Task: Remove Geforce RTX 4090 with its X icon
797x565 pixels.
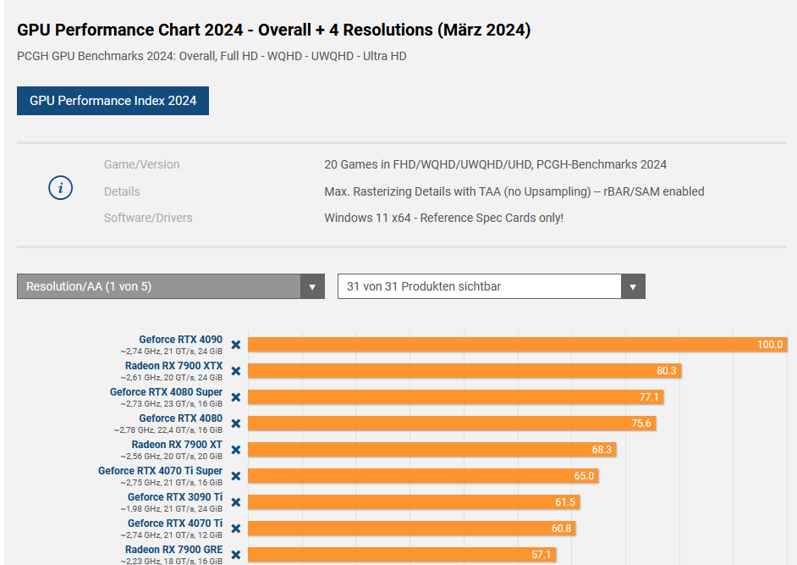Action: pos(236,345)
